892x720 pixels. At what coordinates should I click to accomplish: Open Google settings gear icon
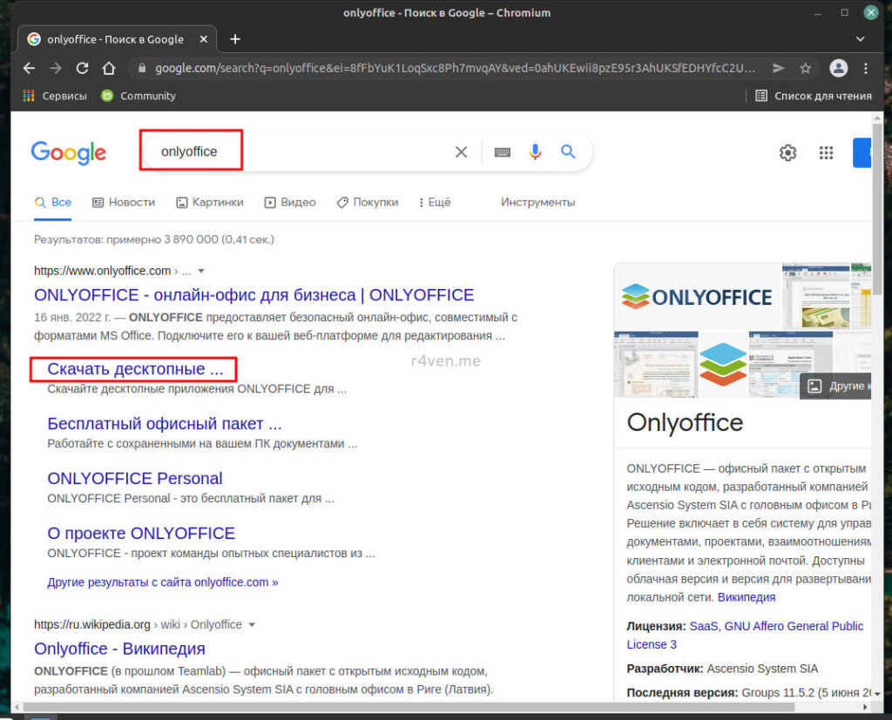click(x=787, y=153)
